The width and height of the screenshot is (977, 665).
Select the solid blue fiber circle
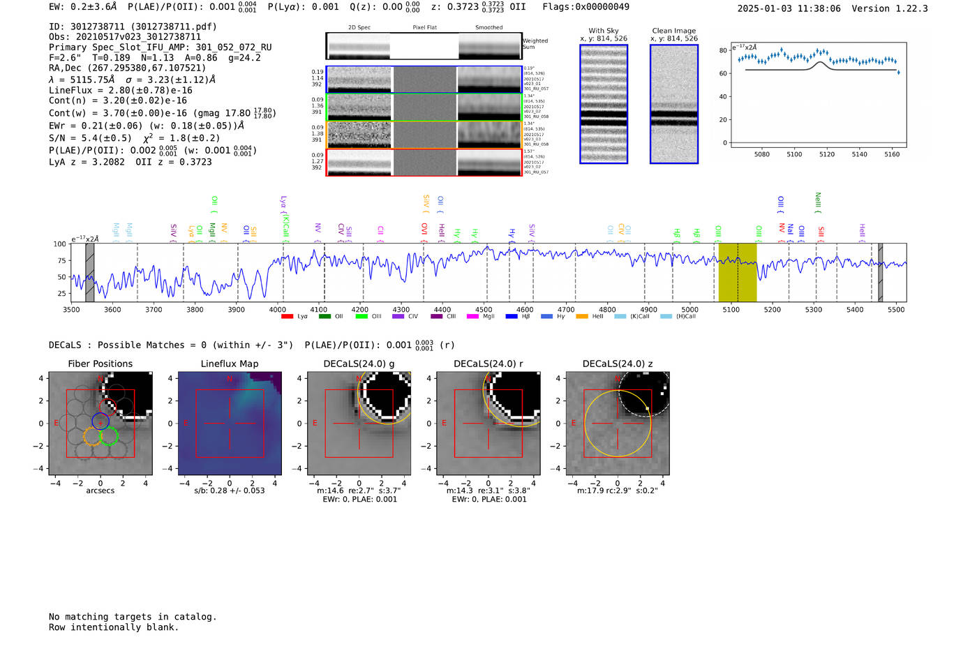coord(100,421)
